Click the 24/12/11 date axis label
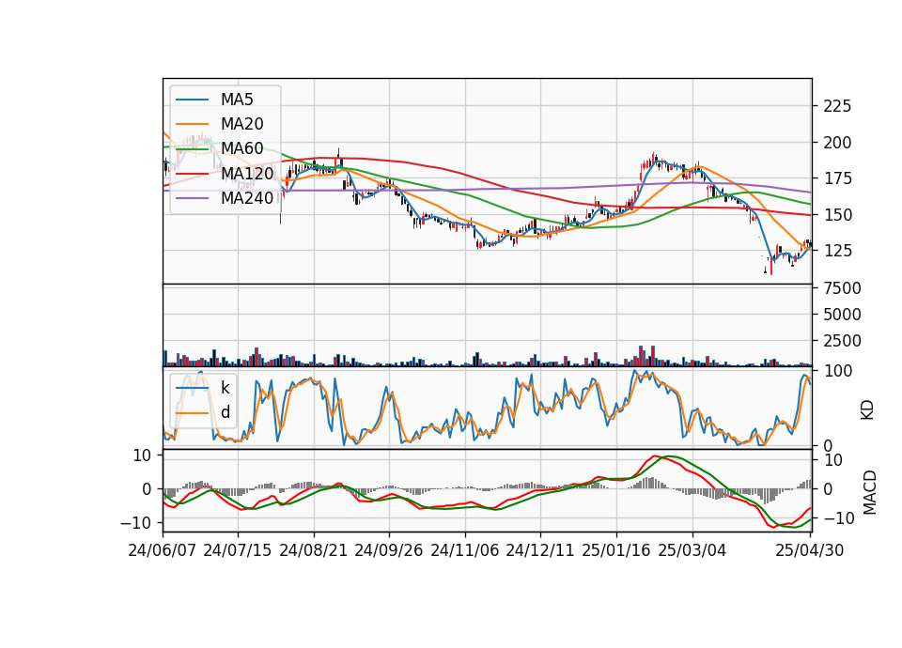902x648 pixels. point(540,550)
